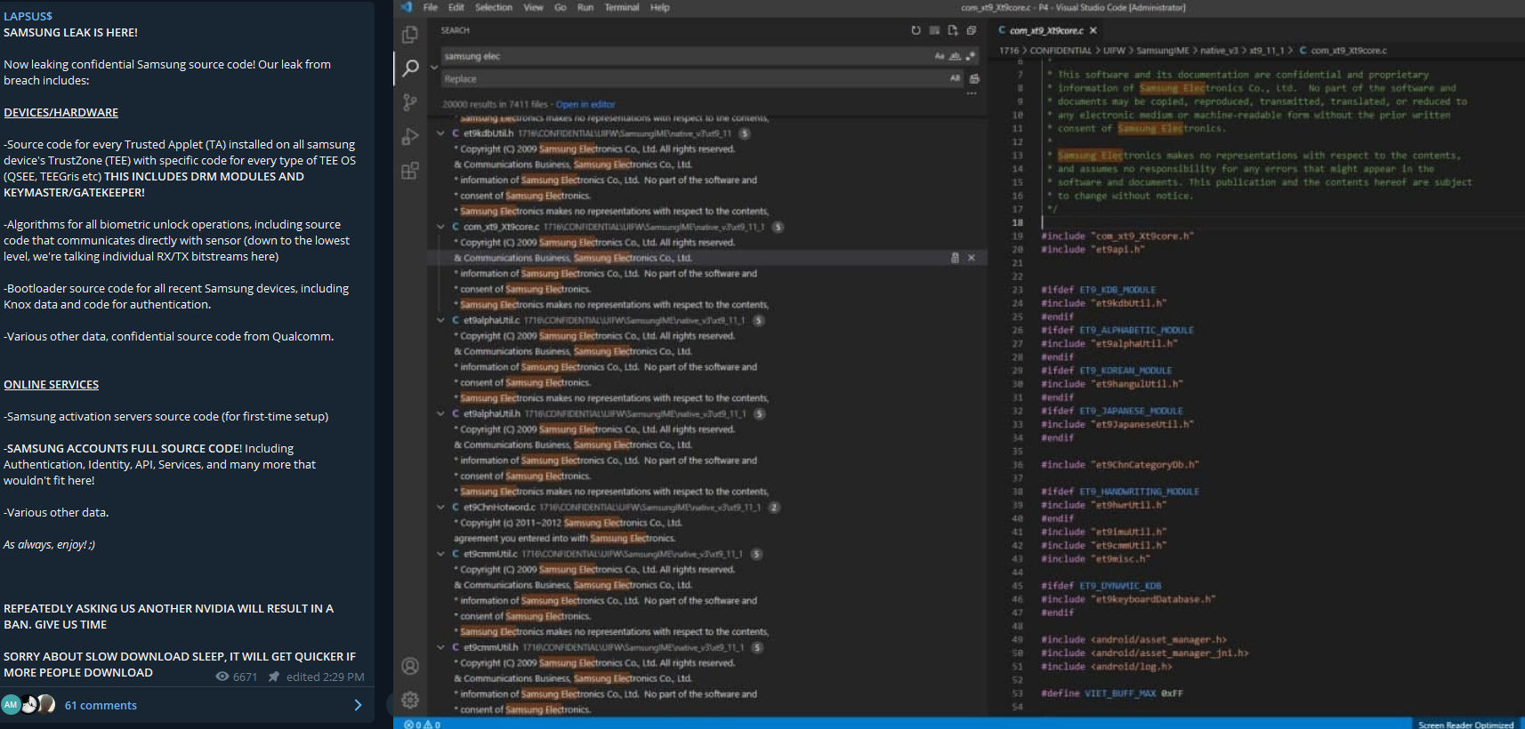Open the Explorer view in activity bar
1525x729 pixels.
click(410, 35)
